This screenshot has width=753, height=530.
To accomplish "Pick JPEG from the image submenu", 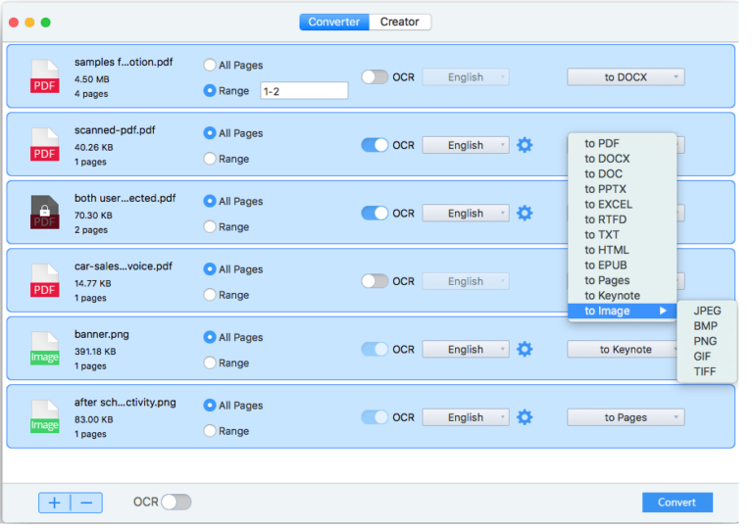I will [x=707, y=311].
